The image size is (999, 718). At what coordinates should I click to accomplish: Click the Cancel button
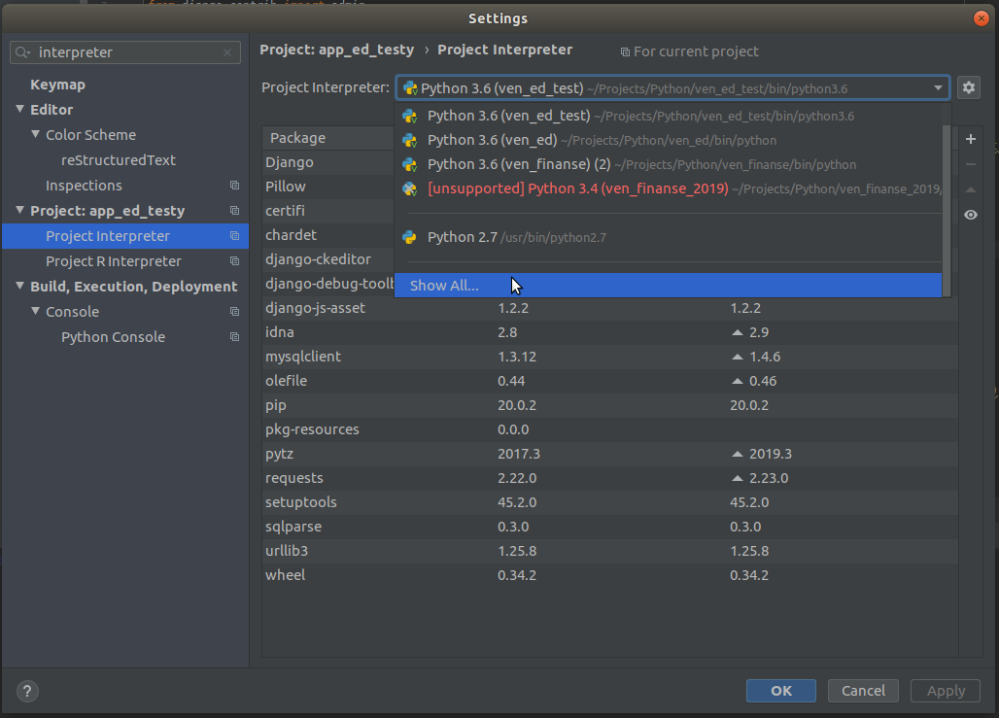863,691
